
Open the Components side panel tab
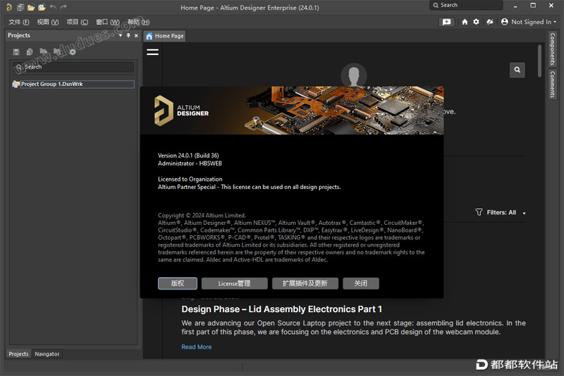coord(552,49)
